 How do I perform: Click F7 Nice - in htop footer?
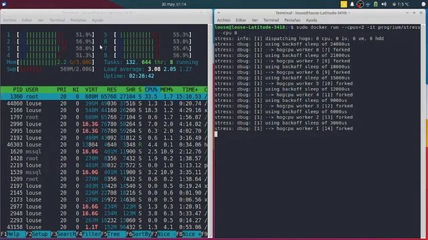point(163,234)
